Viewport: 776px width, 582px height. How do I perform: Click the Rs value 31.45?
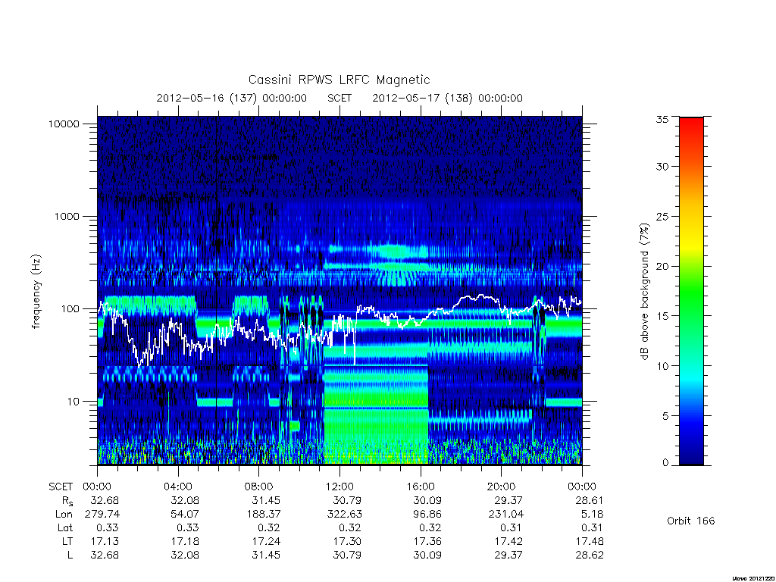(x=266, y=501)
